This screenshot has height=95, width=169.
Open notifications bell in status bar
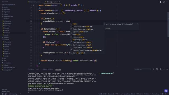[166, 94]
